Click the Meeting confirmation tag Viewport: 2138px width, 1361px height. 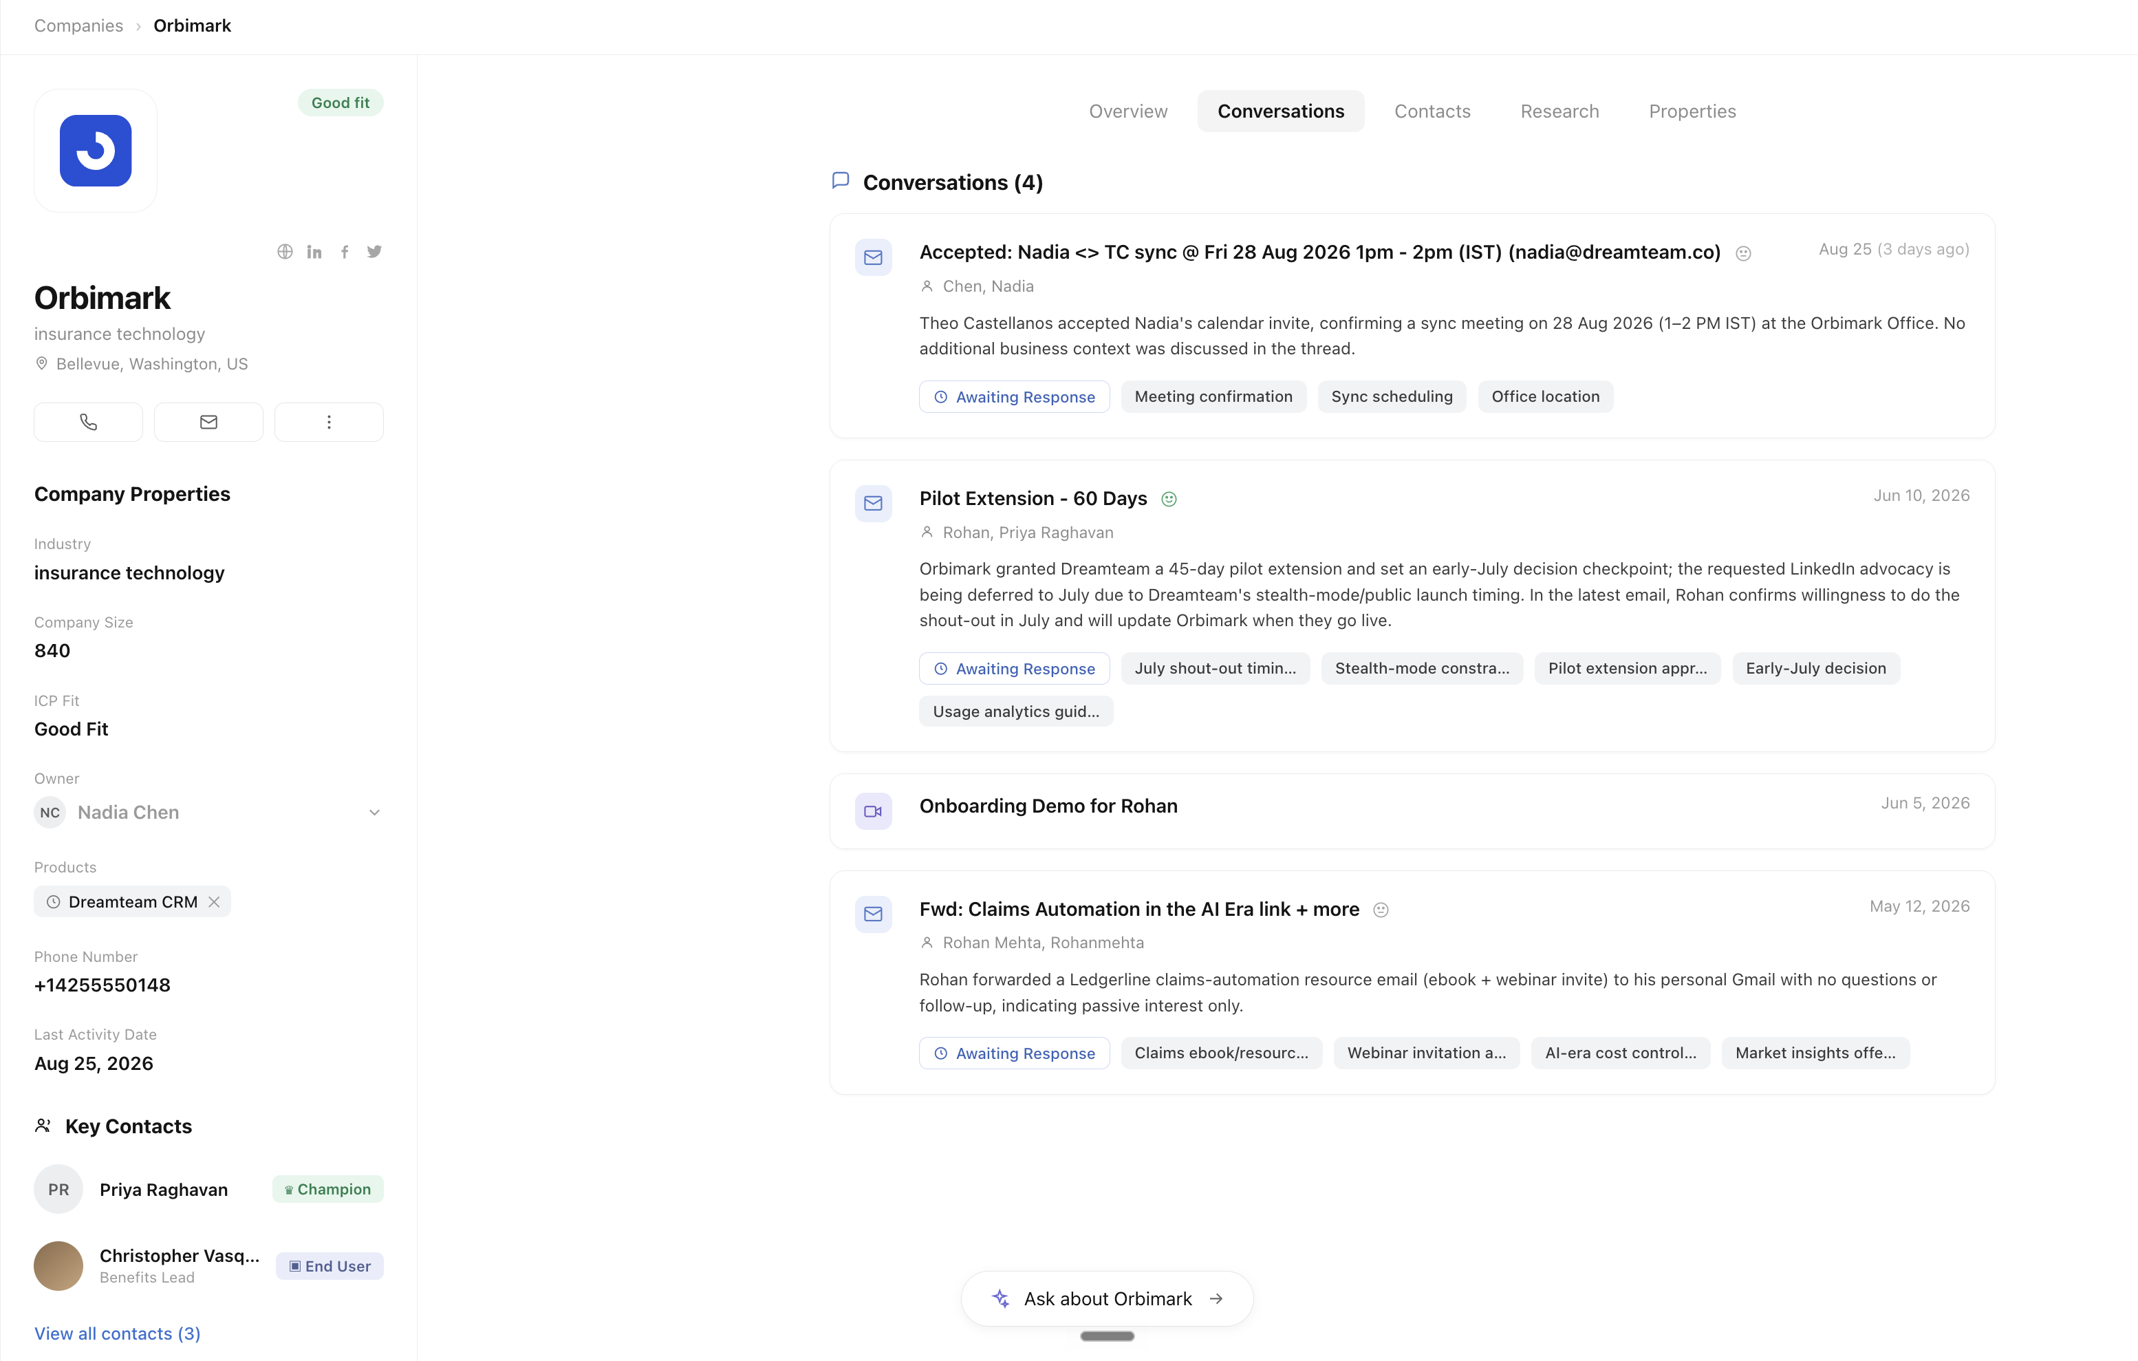click(1213, 397)
